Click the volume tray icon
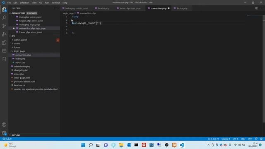The image size is (265, 149). tap(239, 145)
